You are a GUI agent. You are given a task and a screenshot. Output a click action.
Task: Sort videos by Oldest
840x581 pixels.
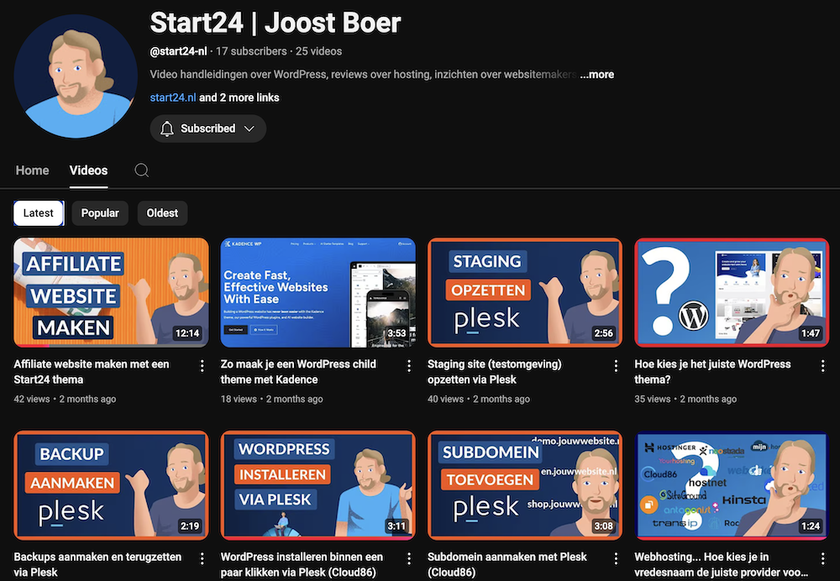pyautogui.click(x=162, y=213)
